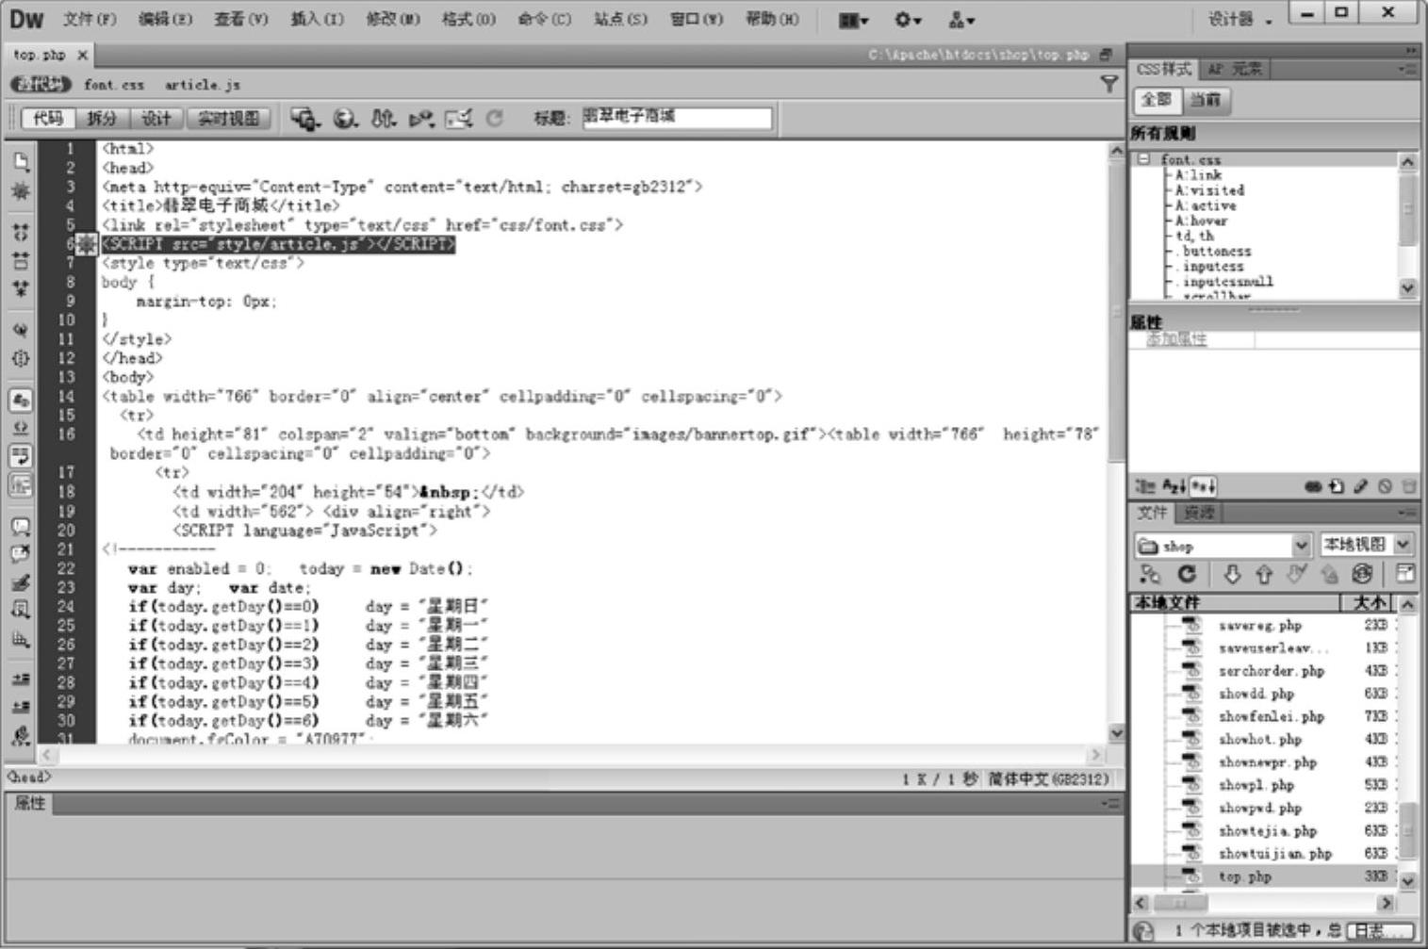The height and width of the screenshot is (949, 1428).
Task: Refresh the Files panel list
Action: (1187, 574)
